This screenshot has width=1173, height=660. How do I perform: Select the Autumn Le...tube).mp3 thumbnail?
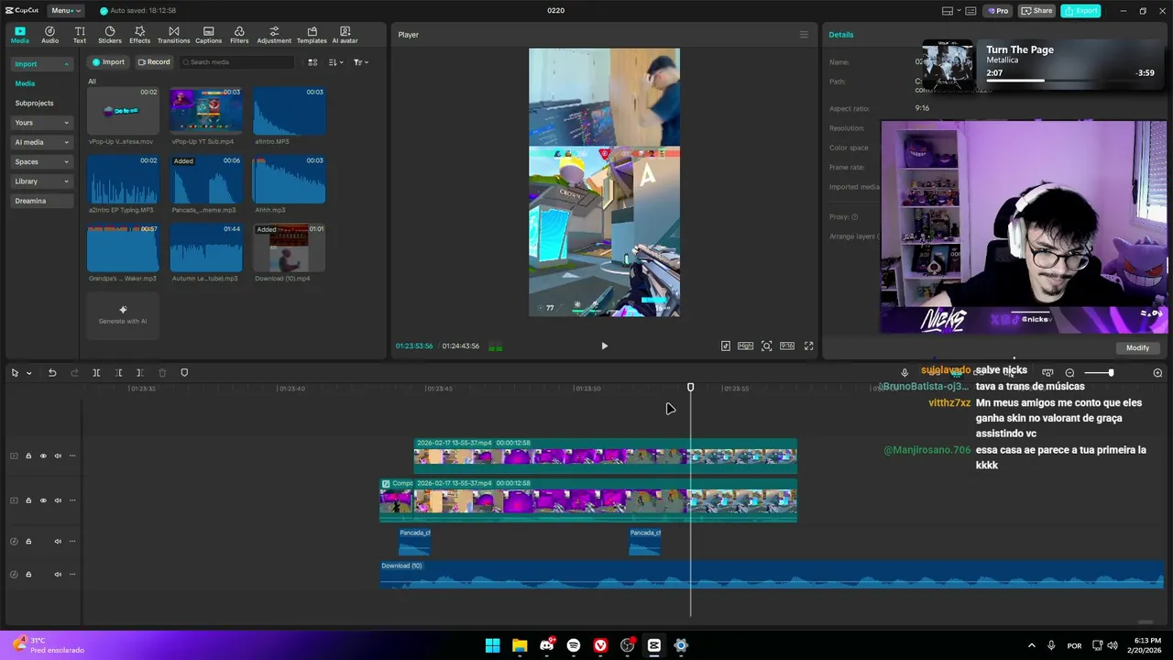pos(206,248)
